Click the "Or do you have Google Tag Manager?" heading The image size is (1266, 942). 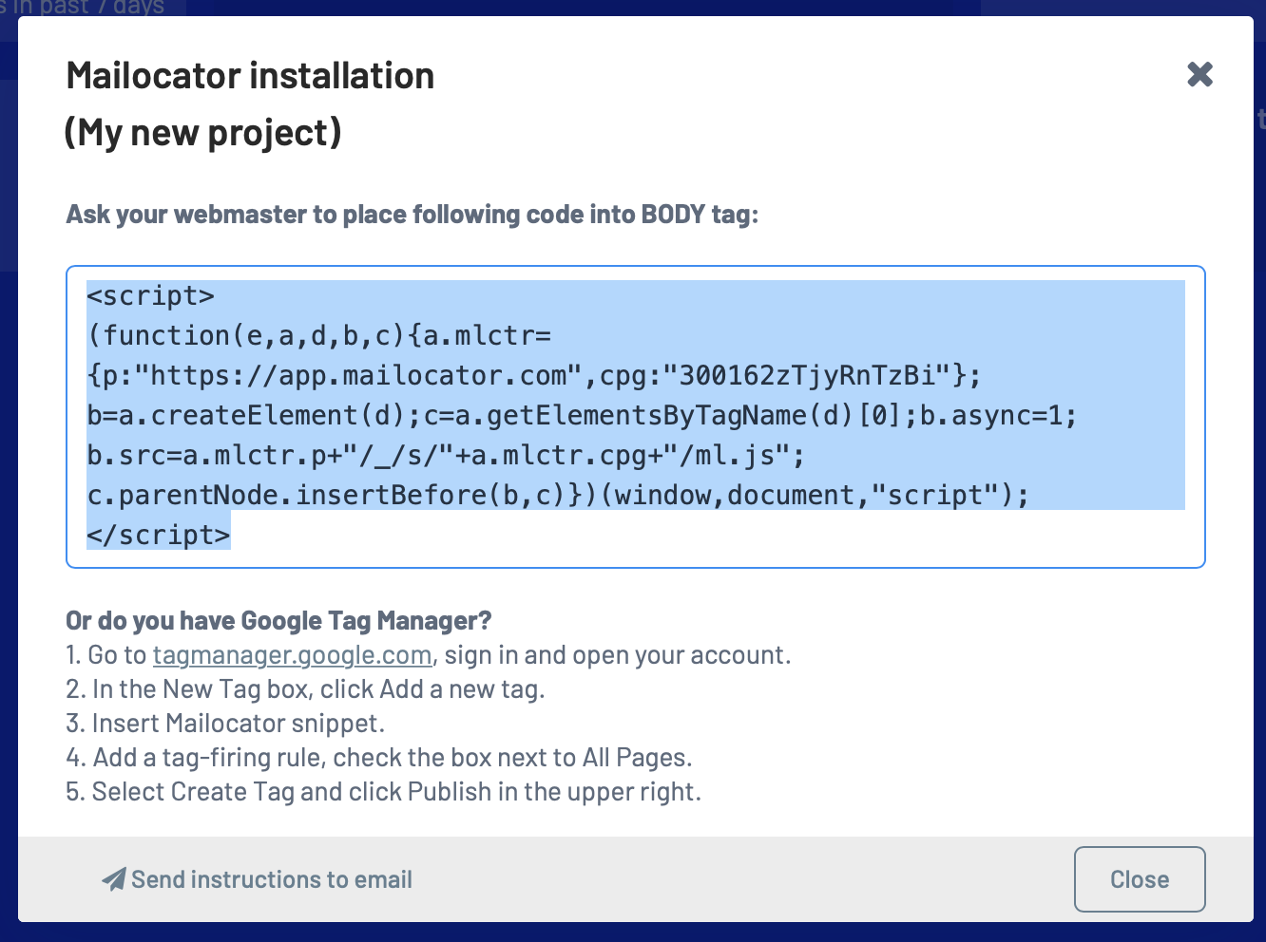(x=278, y=621)
